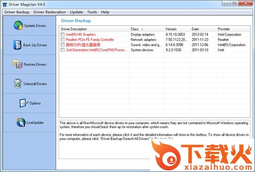Click the Uninstall Drivers recycle bin icon
The width and height of the screenshot is (255, 172).
point(17,84)
